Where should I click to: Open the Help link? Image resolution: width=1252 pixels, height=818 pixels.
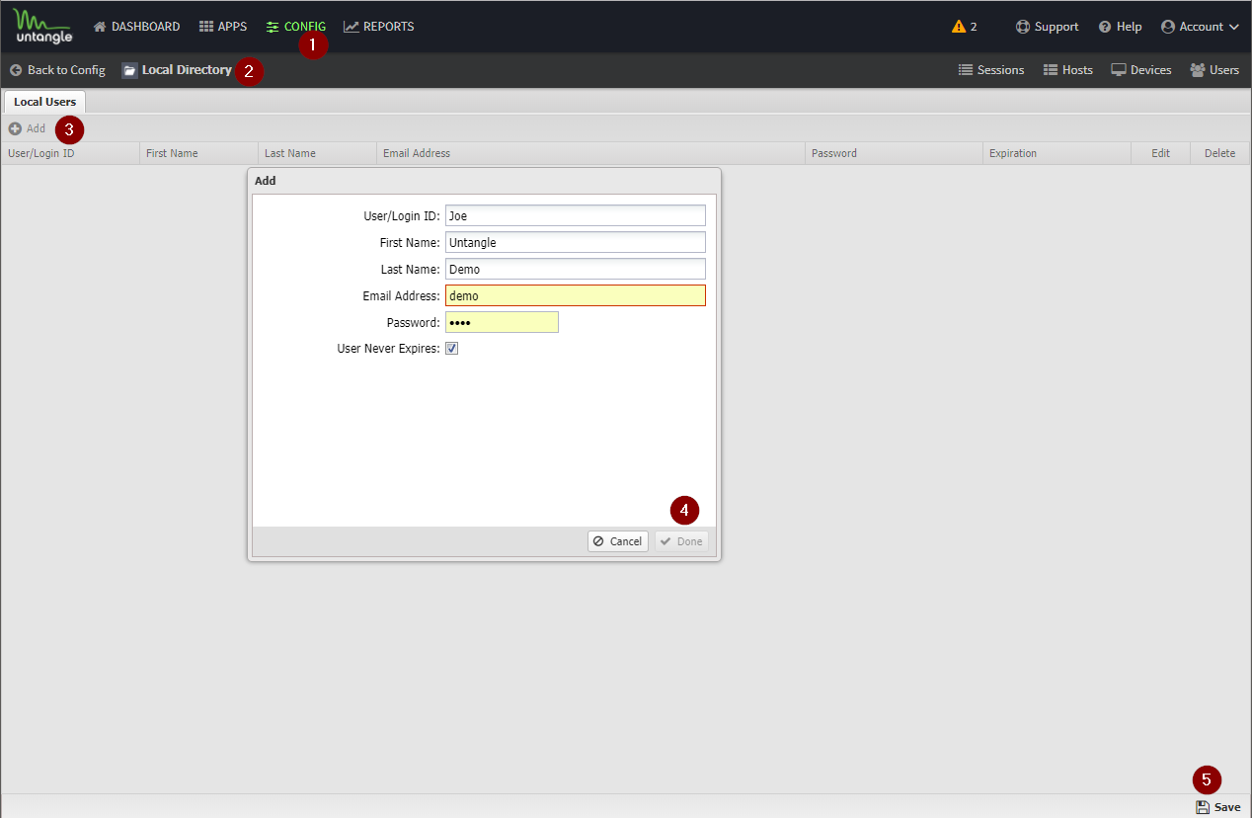pos(1130,27)
